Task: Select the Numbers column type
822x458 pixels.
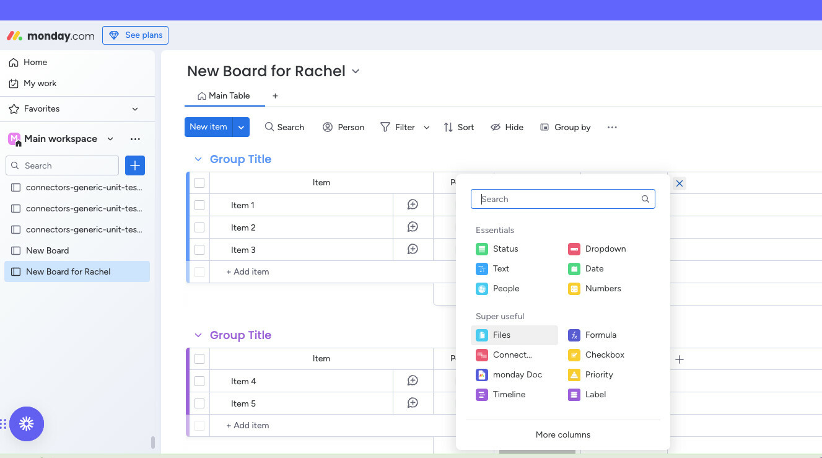Action: pos(595,288)
